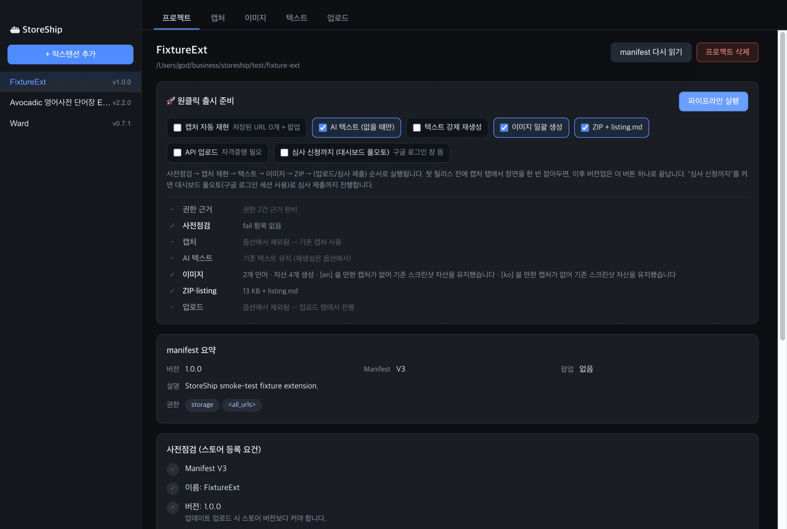Click the storage permission chip
787x529 pixels.
point(202,405)
